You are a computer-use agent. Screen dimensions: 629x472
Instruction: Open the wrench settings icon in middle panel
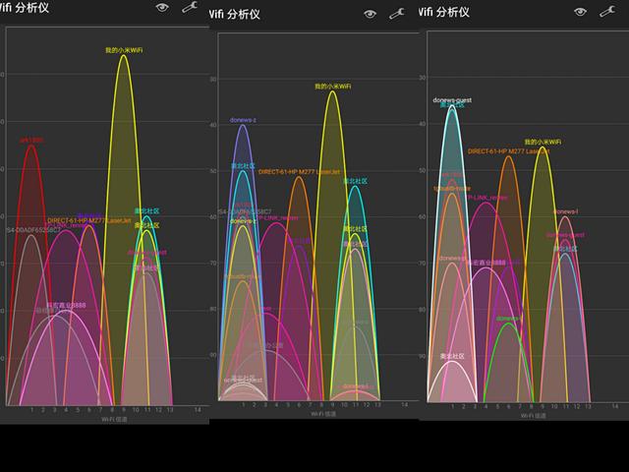[397, 14]
